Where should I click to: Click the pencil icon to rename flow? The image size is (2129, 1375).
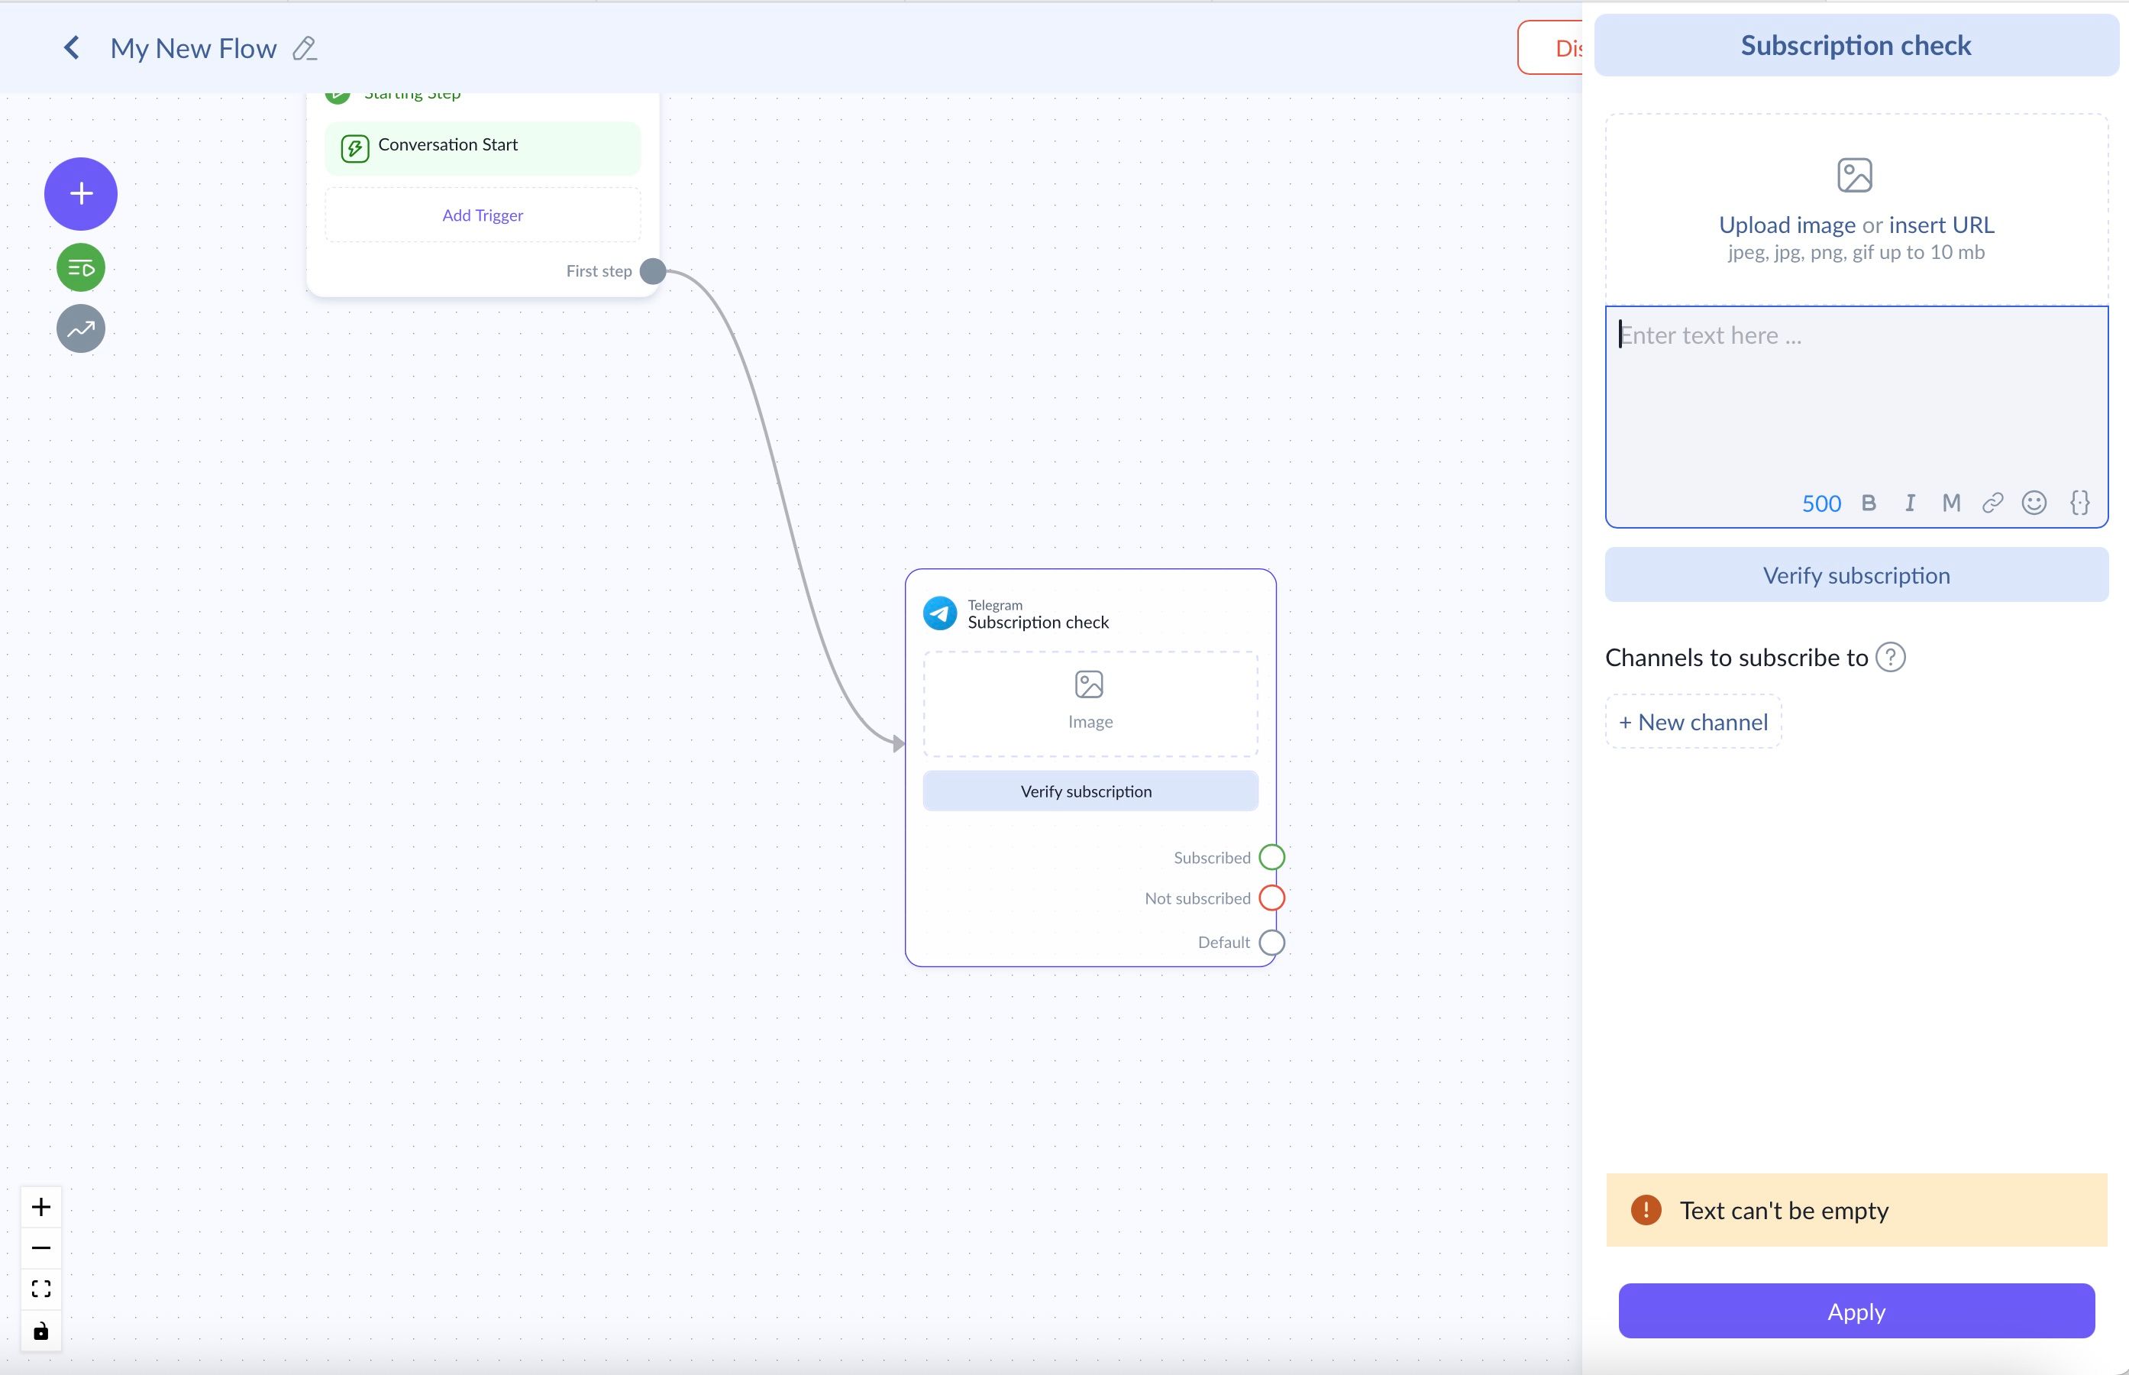305,48
